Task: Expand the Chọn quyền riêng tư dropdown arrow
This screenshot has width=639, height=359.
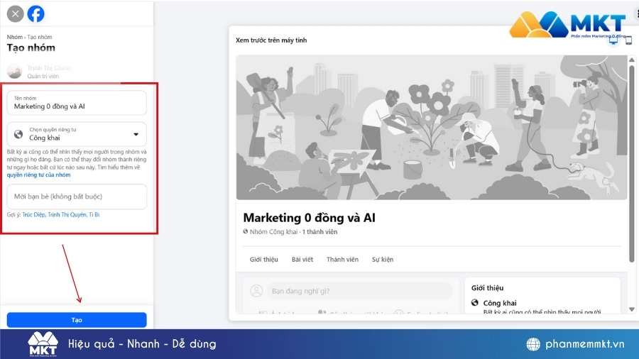Action: click(x=136, y=134)
